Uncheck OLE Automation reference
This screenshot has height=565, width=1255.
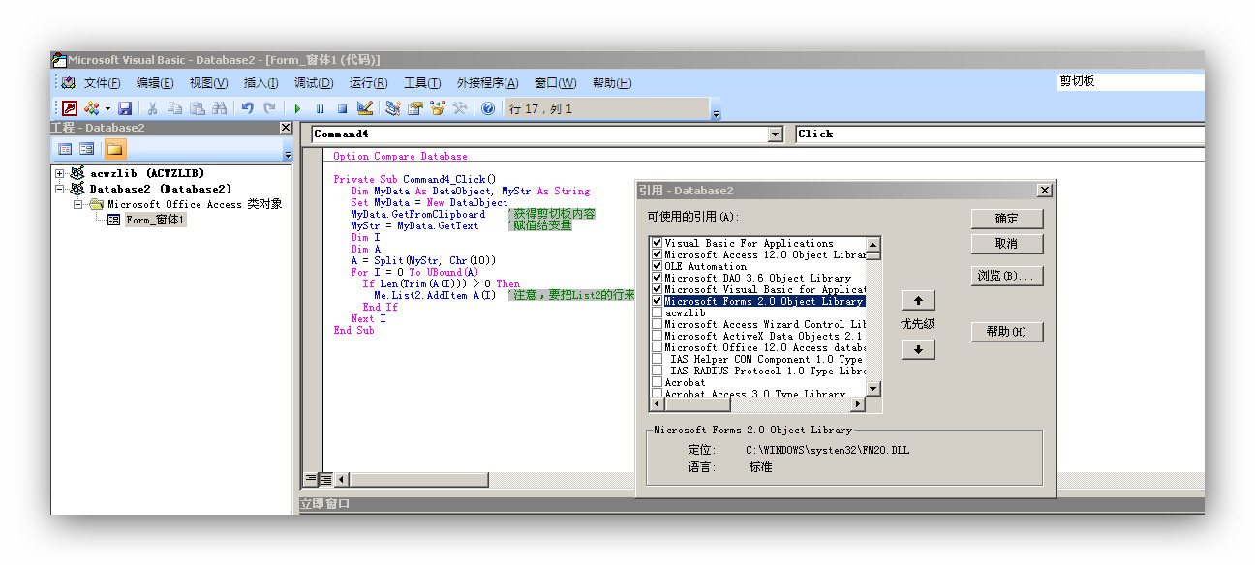(658, 266)
